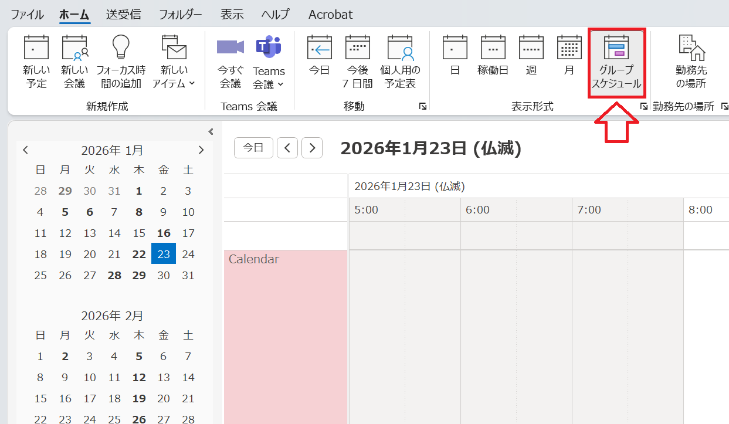Create a new appointment with 新しい予定
Viewport: 729px width, 424px height.
pyautogui.click(x=36, y=59)
